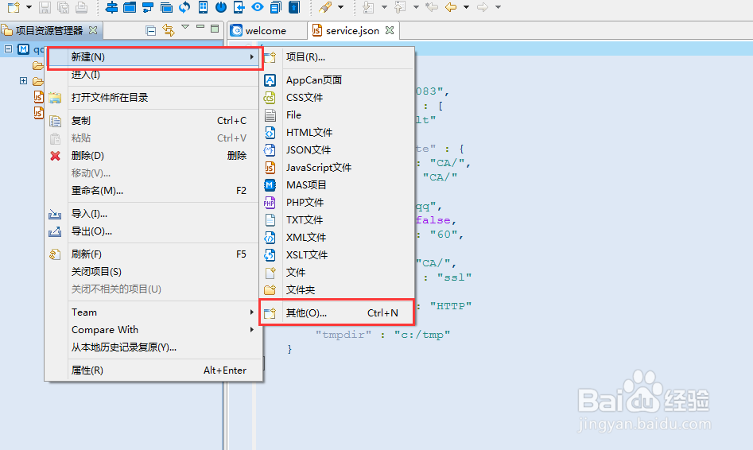Click the blue upload box icon
Viewport: 753px width, 450px height.
click(294, 7)
